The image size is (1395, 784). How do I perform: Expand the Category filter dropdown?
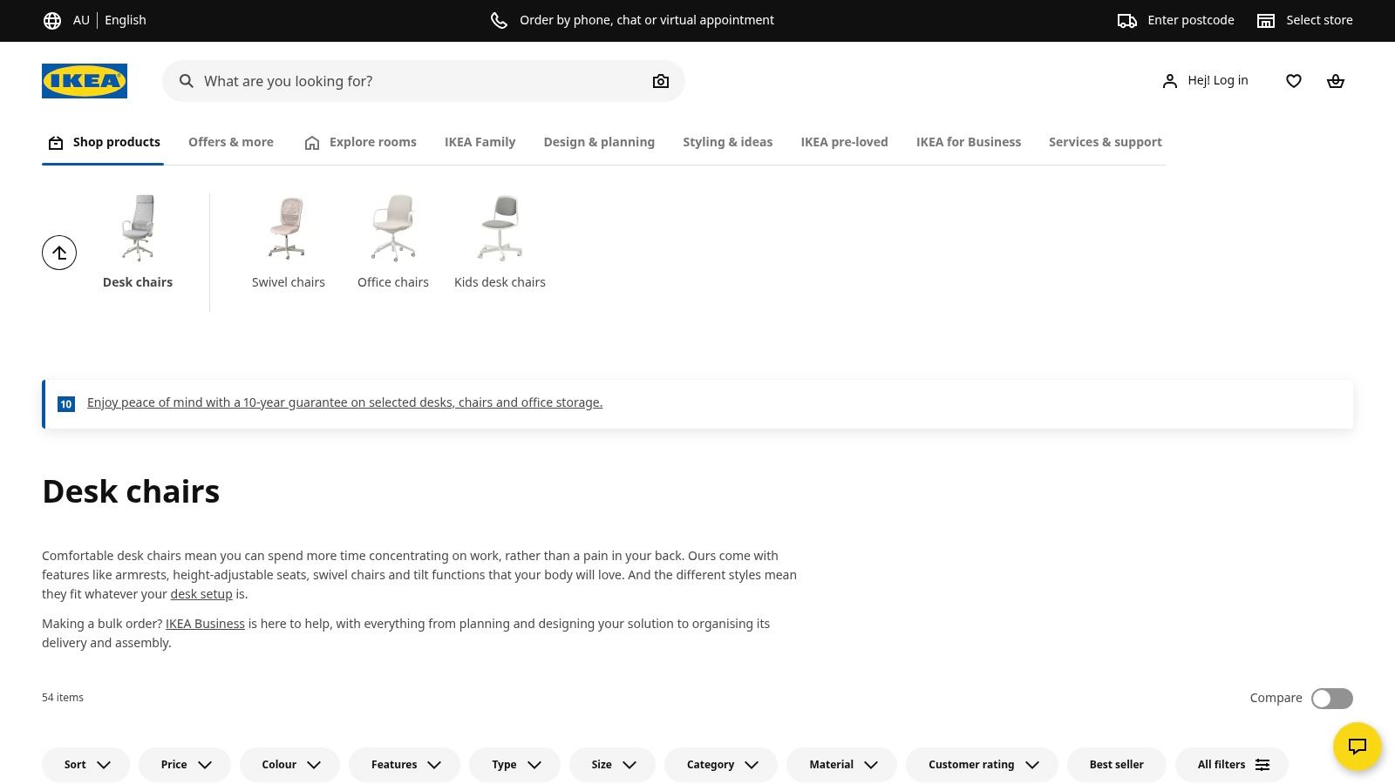tap(721, 765)
